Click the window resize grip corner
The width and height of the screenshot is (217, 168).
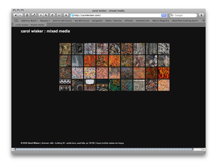tap(204, 153)
